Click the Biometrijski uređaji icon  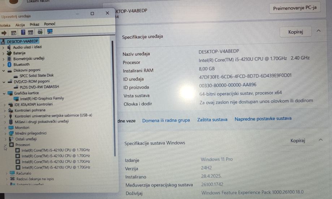pyautogui.click(x=9, y=59)
